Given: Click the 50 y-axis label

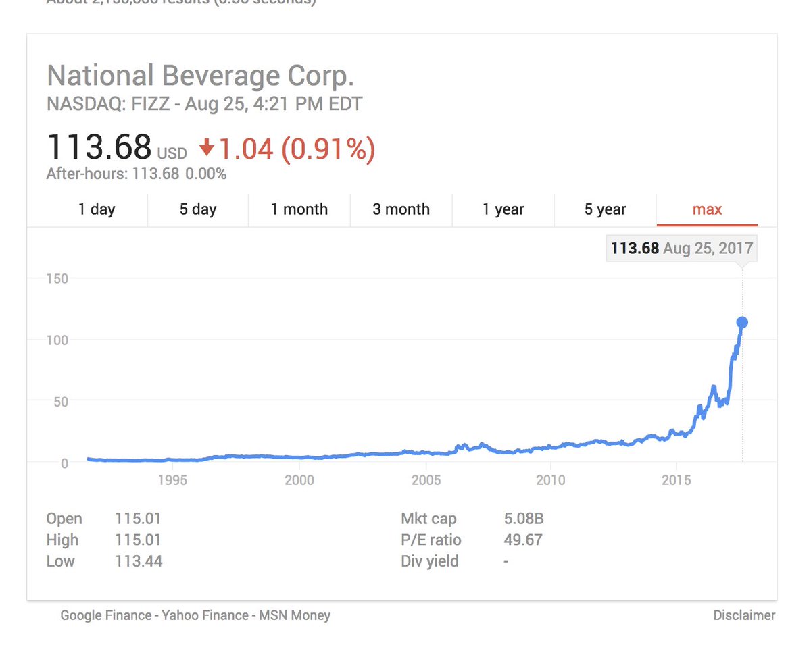Looking at the screenshot, I should [61, 401].
